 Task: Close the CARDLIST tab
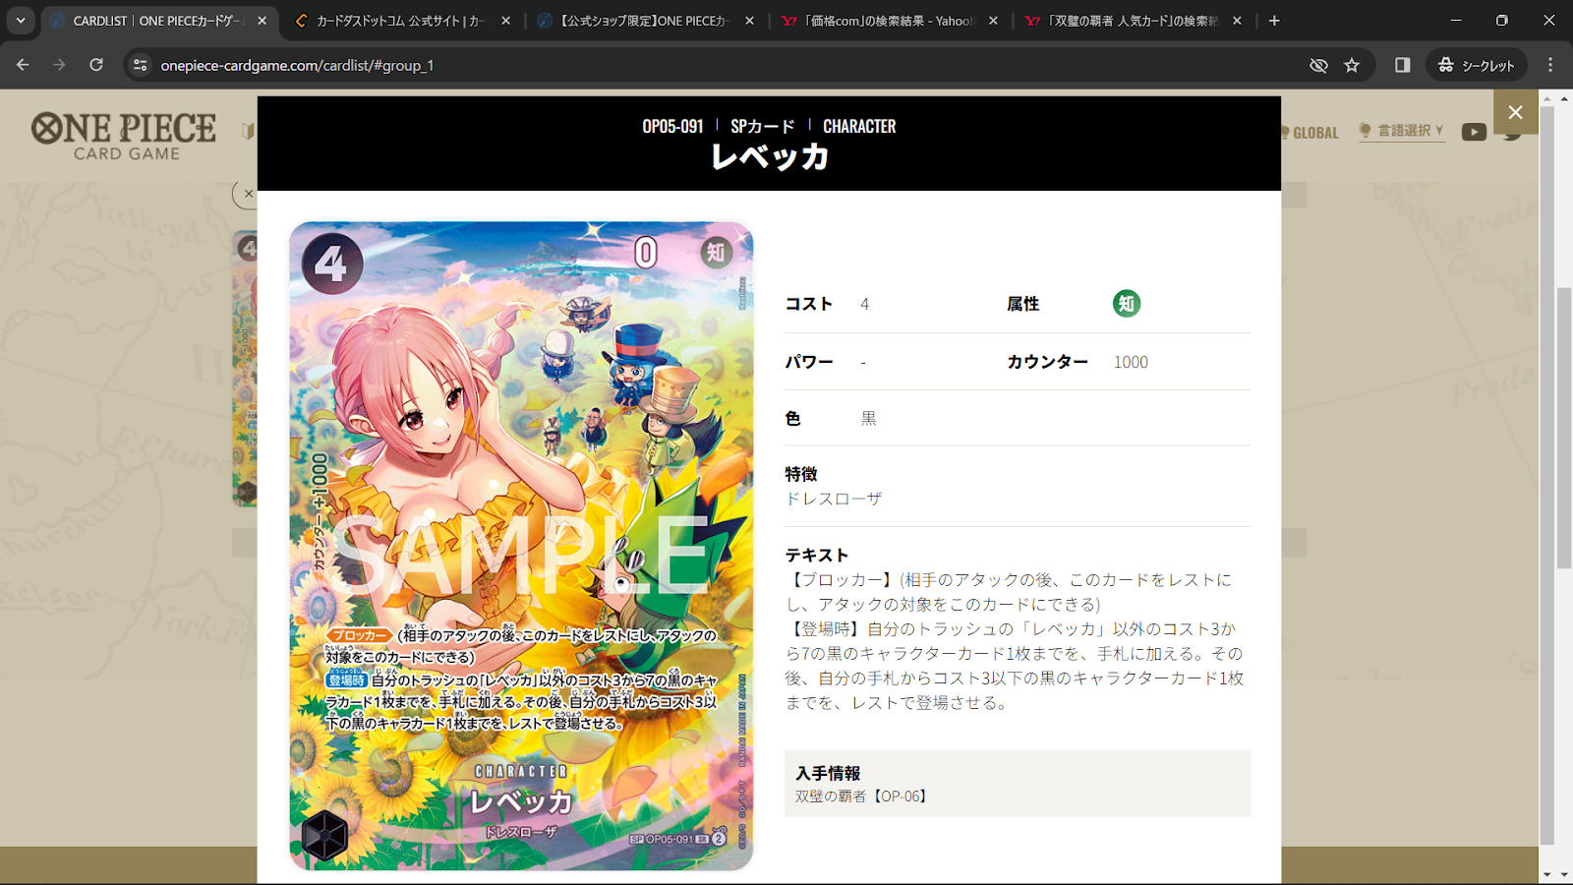[x=262, y=21]
